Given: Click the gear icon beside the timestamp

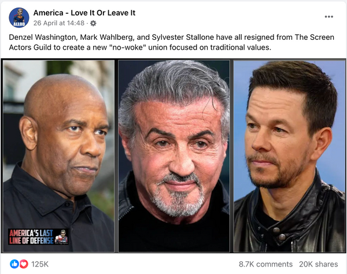Looking at the screenshot, I should click(x=93, y=23).
